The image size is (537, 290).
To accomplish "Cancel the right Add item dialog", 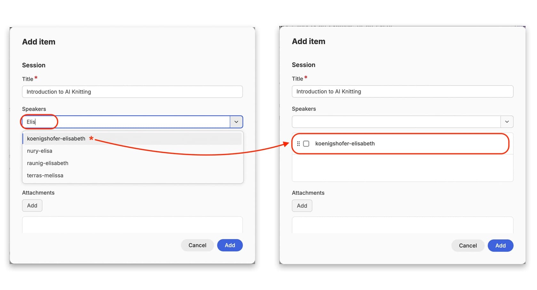I will (468, 245).
